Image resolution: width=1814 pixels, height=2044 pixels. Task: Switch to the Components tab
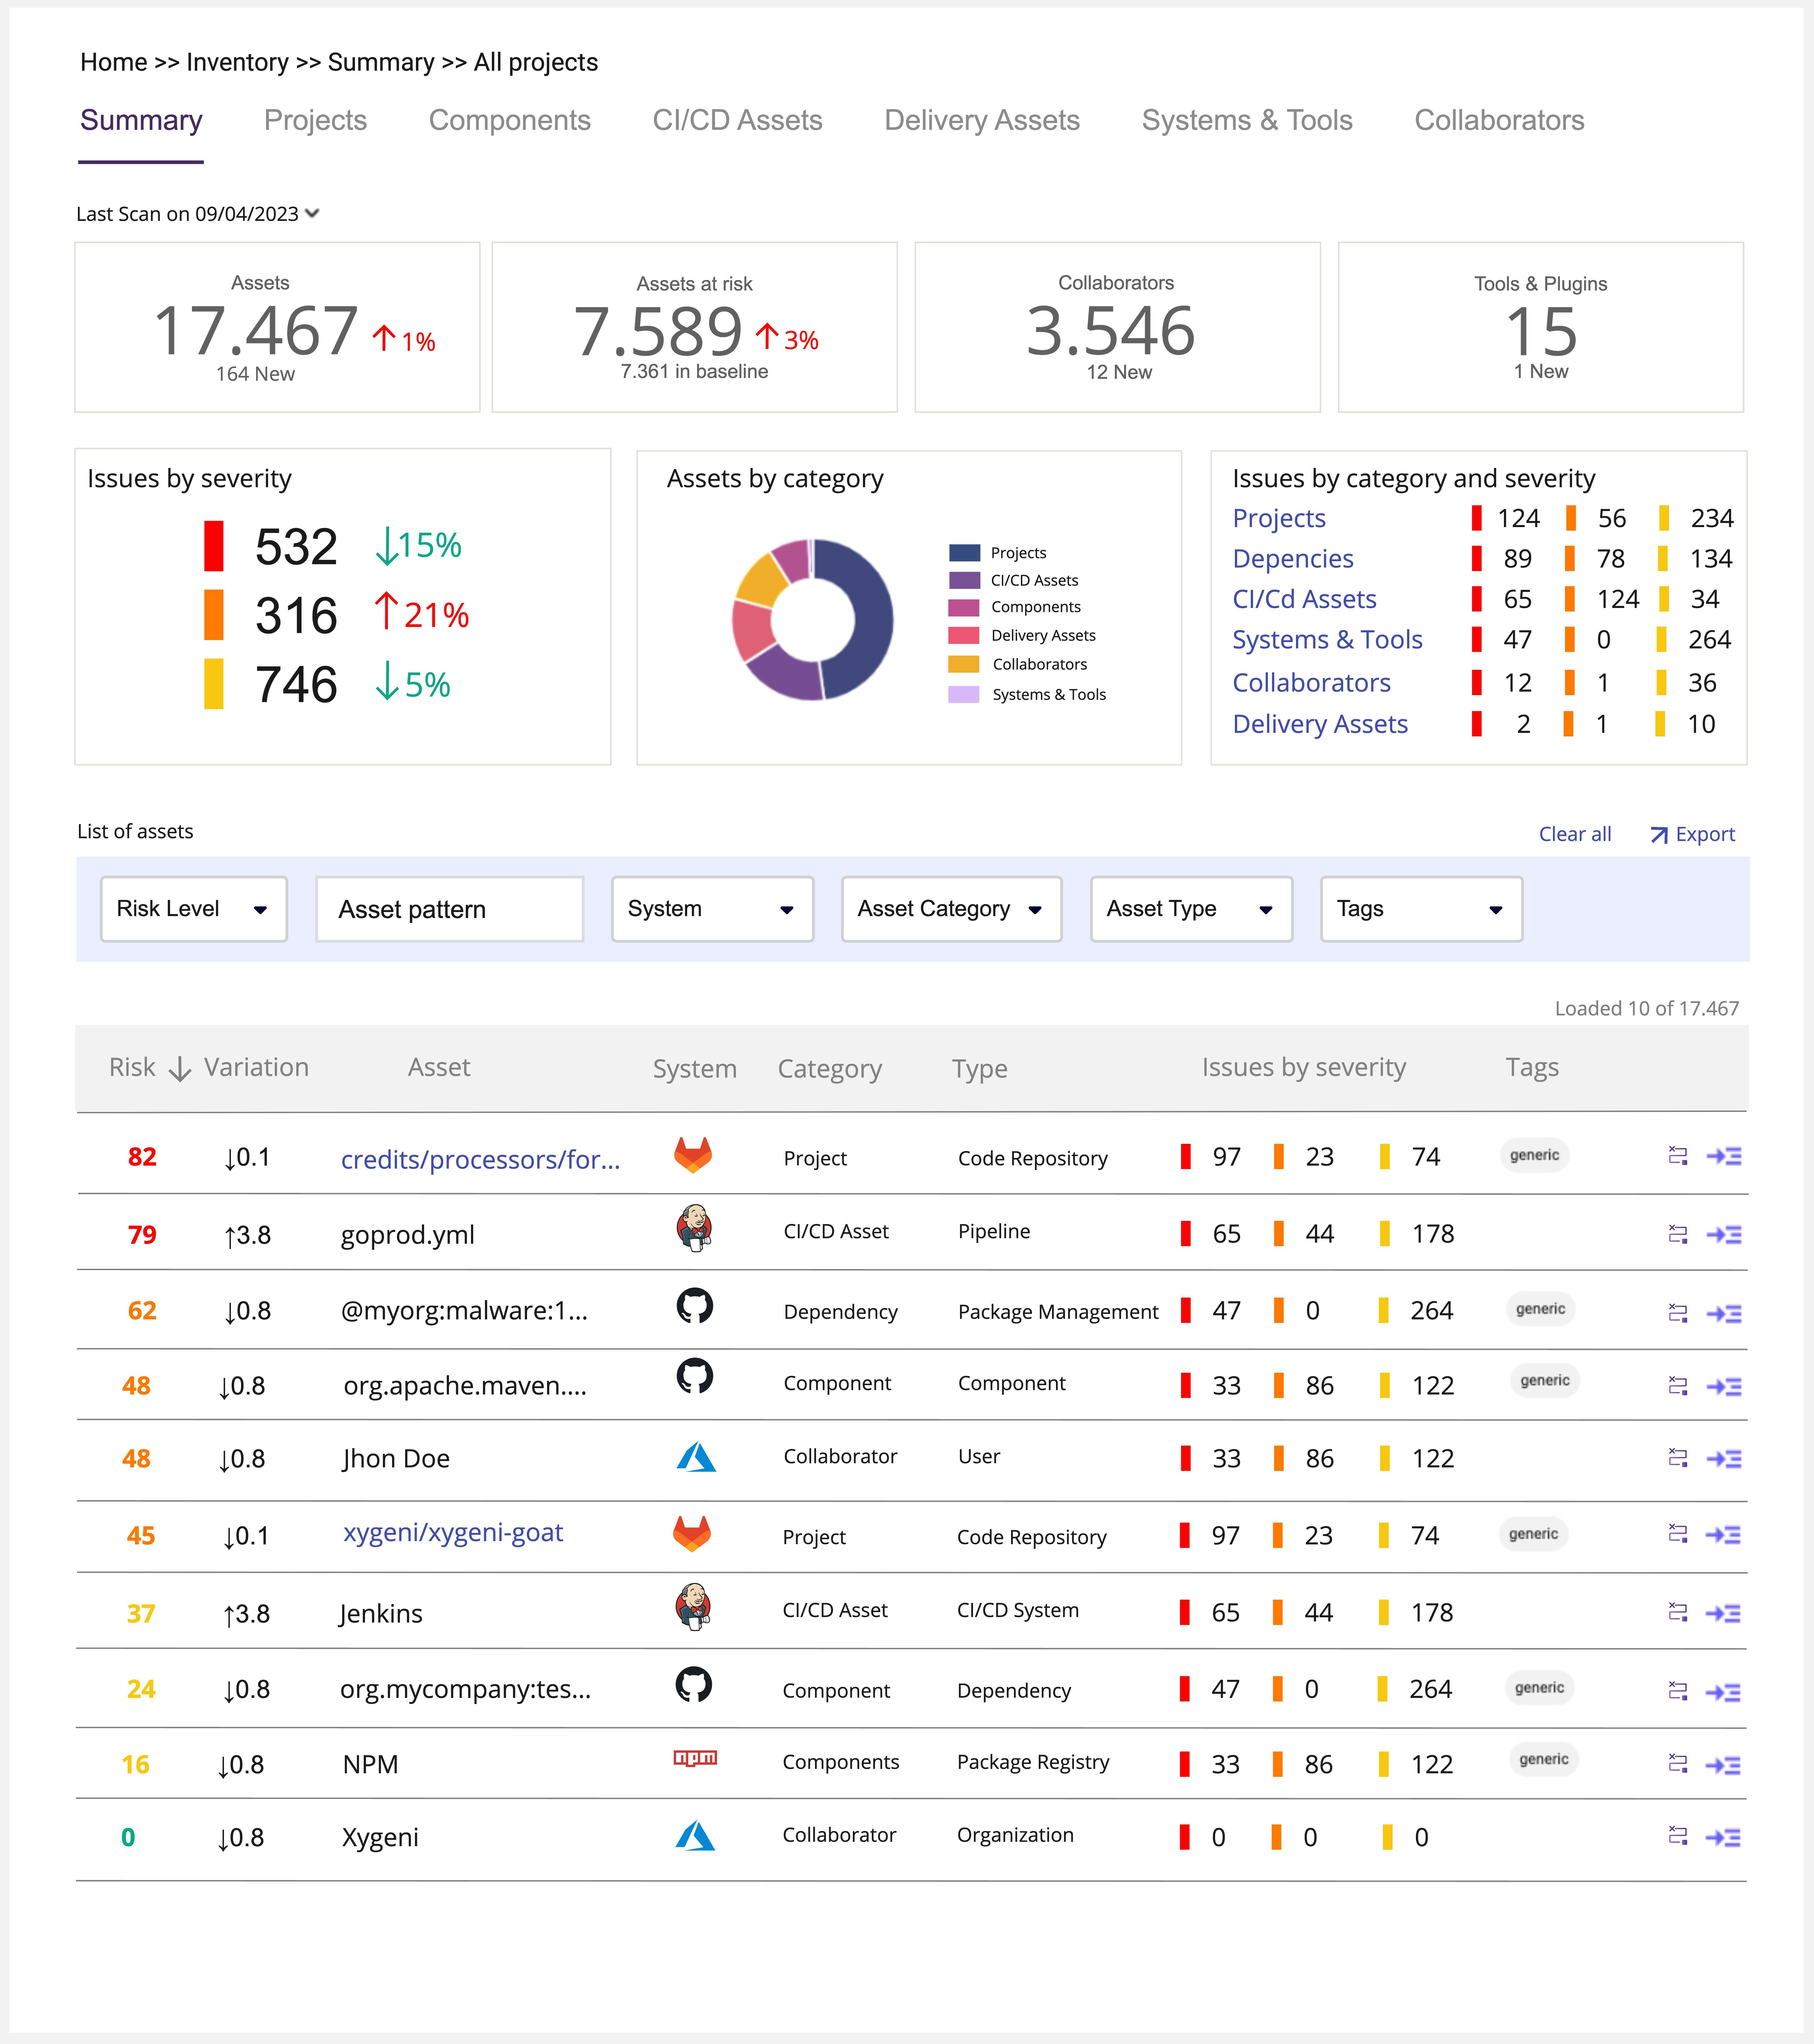[x=510, y=121]
